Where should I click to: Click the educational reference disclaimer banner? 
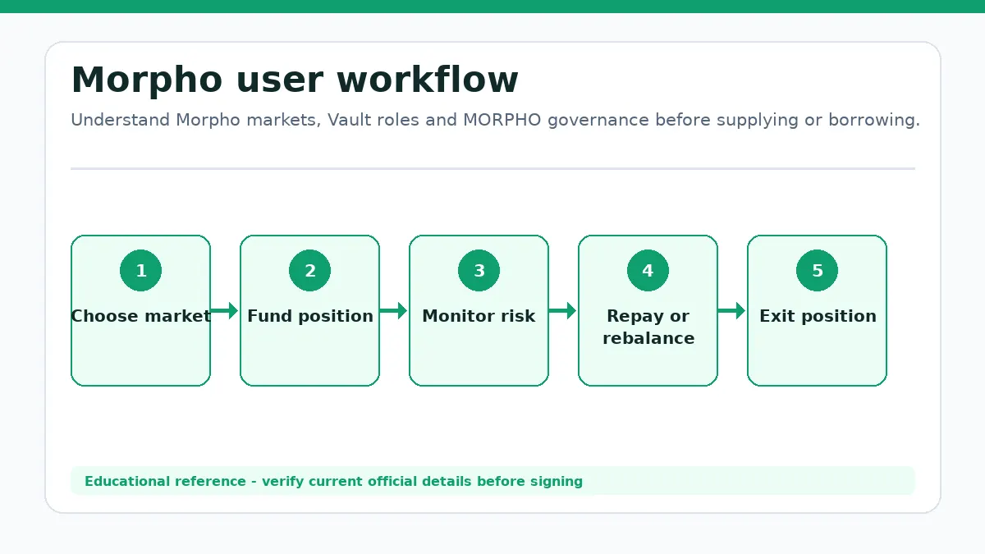click(x=492, y=481)
